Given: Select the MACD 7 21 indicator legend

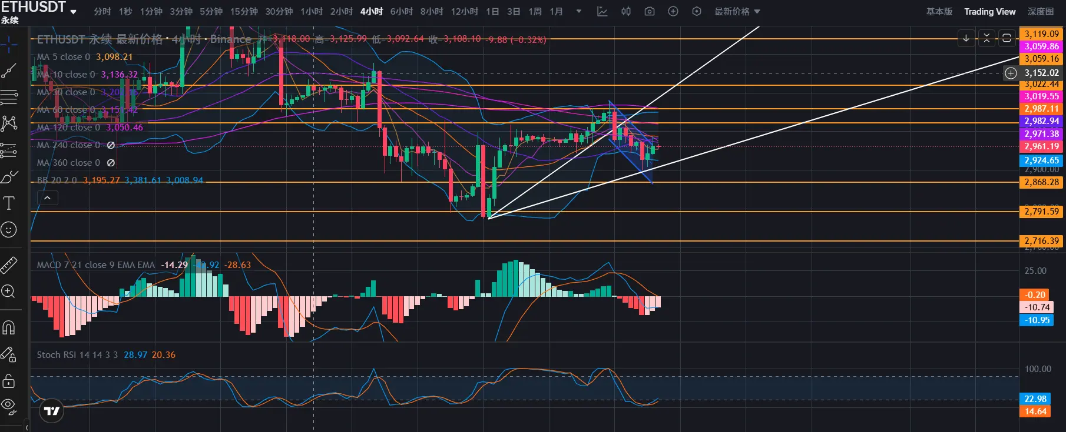Looking at the screenshot, I should pos(96,265).
